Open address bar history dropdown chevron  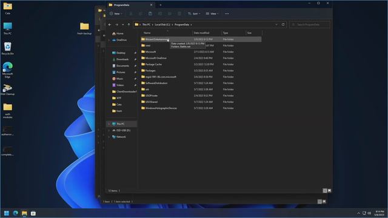coord(276,24)
